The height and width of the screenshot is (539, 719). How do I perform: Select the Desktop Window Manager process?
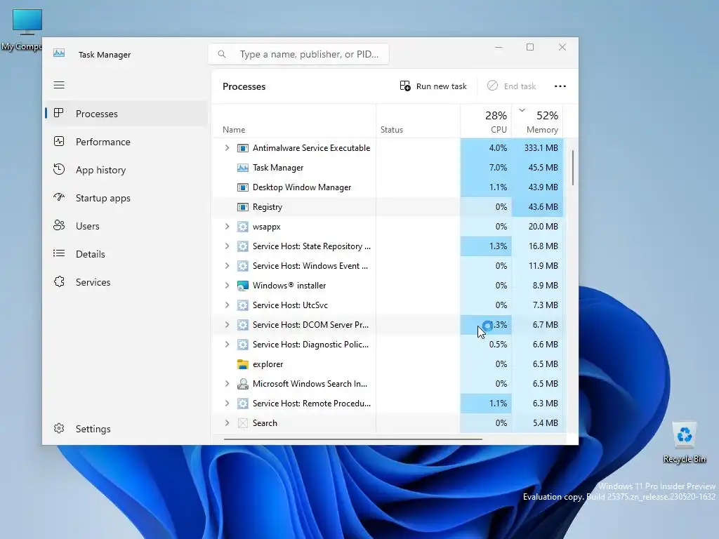[302, 187]
